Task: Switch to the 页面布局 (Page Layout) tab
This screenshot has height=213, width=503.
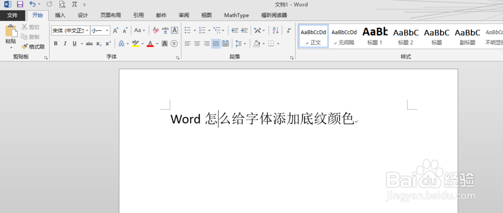Action: click(110, 15)
